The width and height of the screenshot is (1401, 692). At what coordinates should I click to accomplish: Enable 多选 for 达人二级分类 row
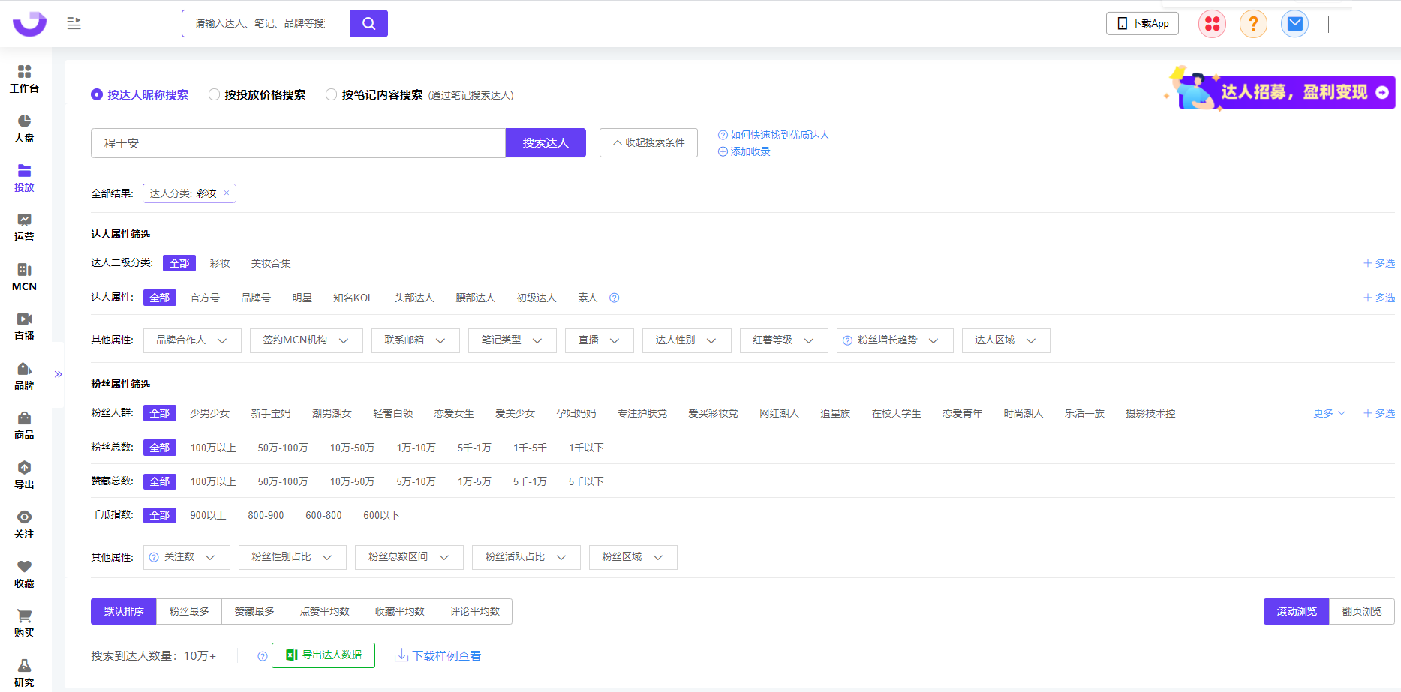click(1379, 263)
